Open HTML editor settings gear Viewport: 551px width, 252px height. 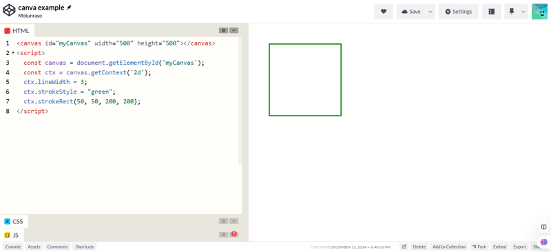coord(223,30)
